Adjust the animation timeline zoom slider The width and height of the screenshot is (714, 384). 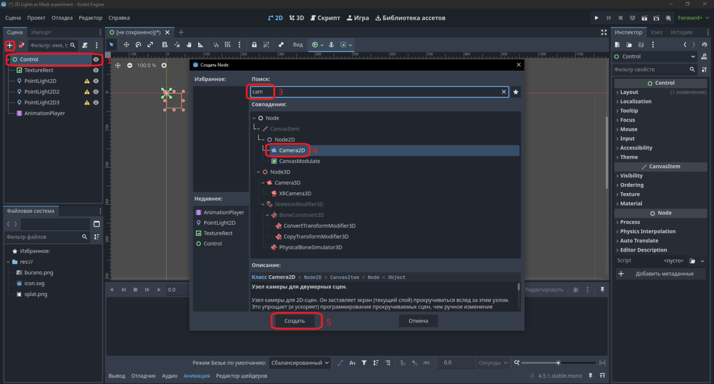pyautogui.click(x=558, y=363)
